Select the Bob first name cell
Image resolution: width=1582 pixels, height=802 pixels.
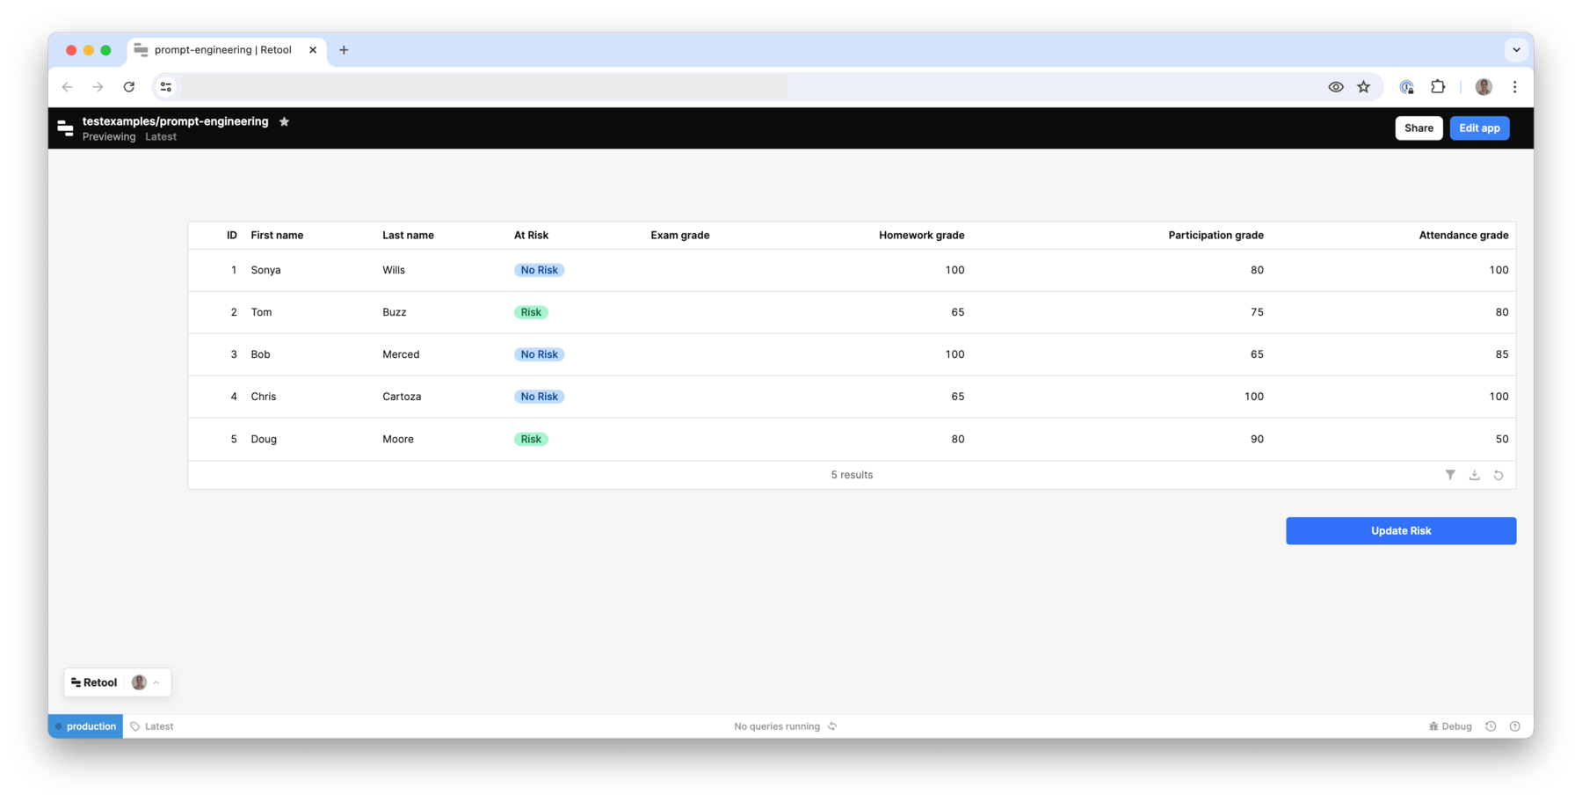click(260, 354)
